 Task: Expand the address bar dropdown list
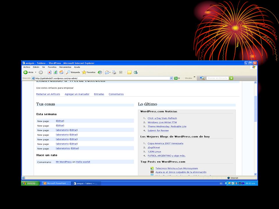pyautogui.click(x=171, y=78)
